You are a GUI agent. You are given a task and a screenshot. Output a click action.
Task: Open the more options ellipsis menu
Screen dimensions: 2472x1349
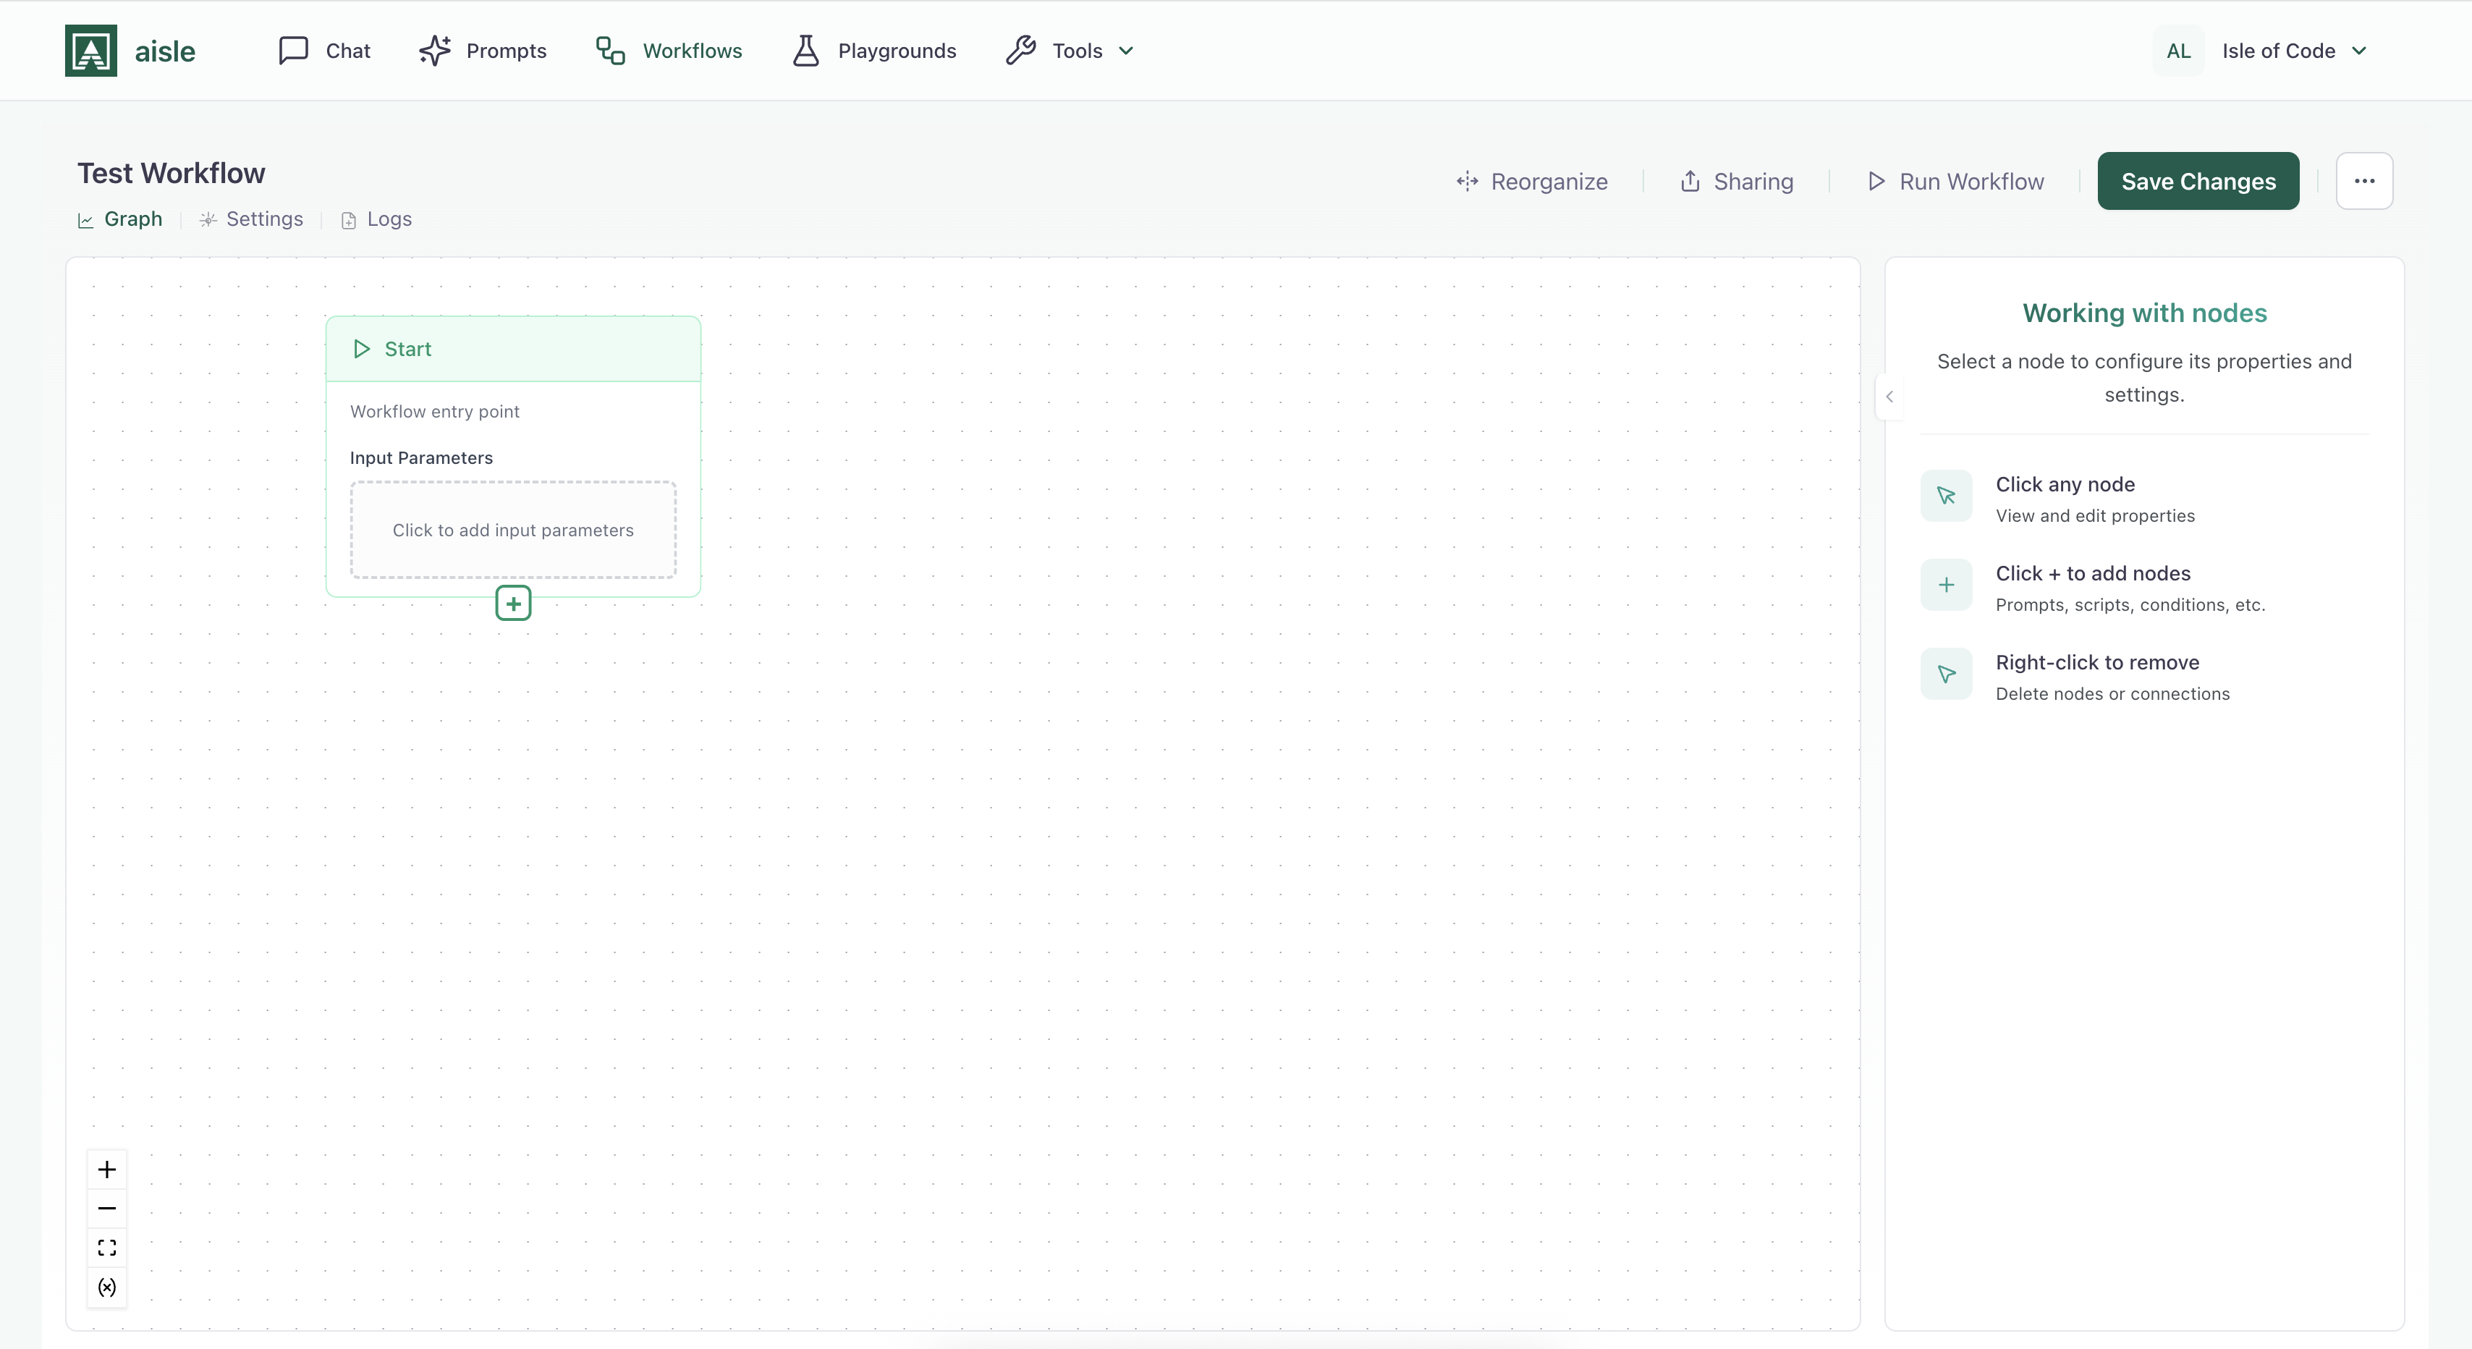tap(2364, 180)
